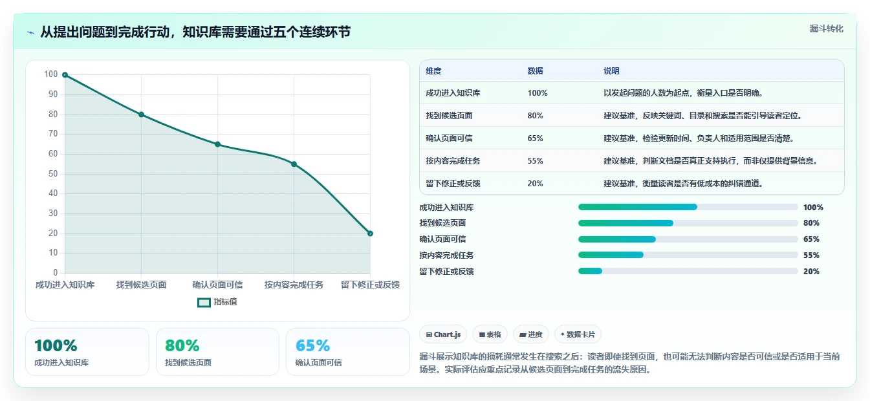Image resolution: width=870 pixels, height=401 pixels.
Task: Open the 65% 确认页面可信 data card
Action: [348, 352]
